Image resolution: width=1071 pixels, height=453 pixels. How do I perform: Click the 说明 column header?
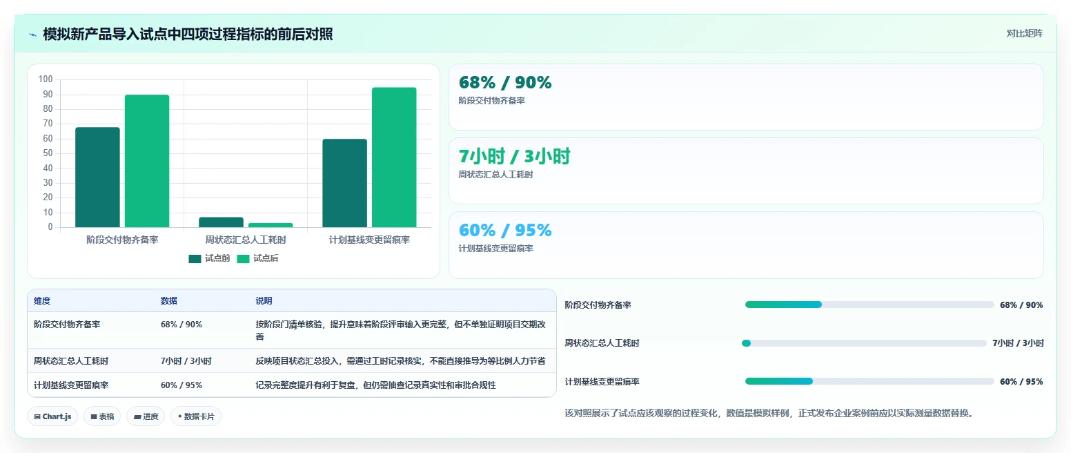pyautogui.click(x=264, y=301)
